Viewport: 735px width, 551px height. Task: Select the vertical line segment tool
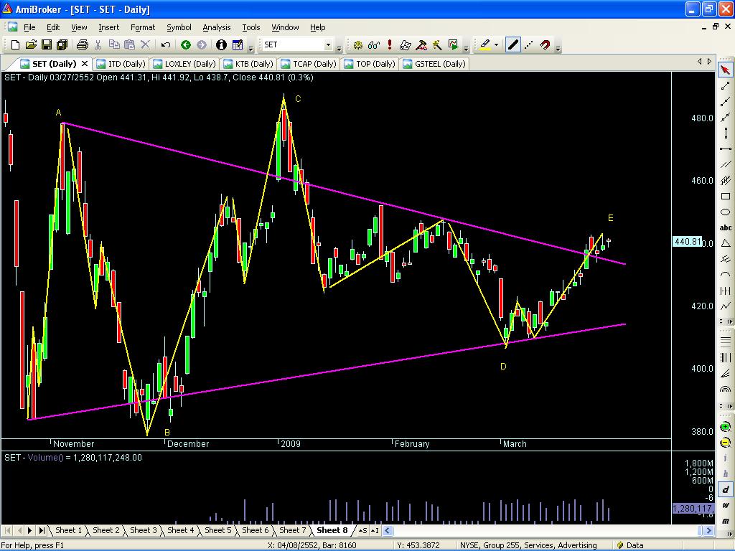[725, 133]
